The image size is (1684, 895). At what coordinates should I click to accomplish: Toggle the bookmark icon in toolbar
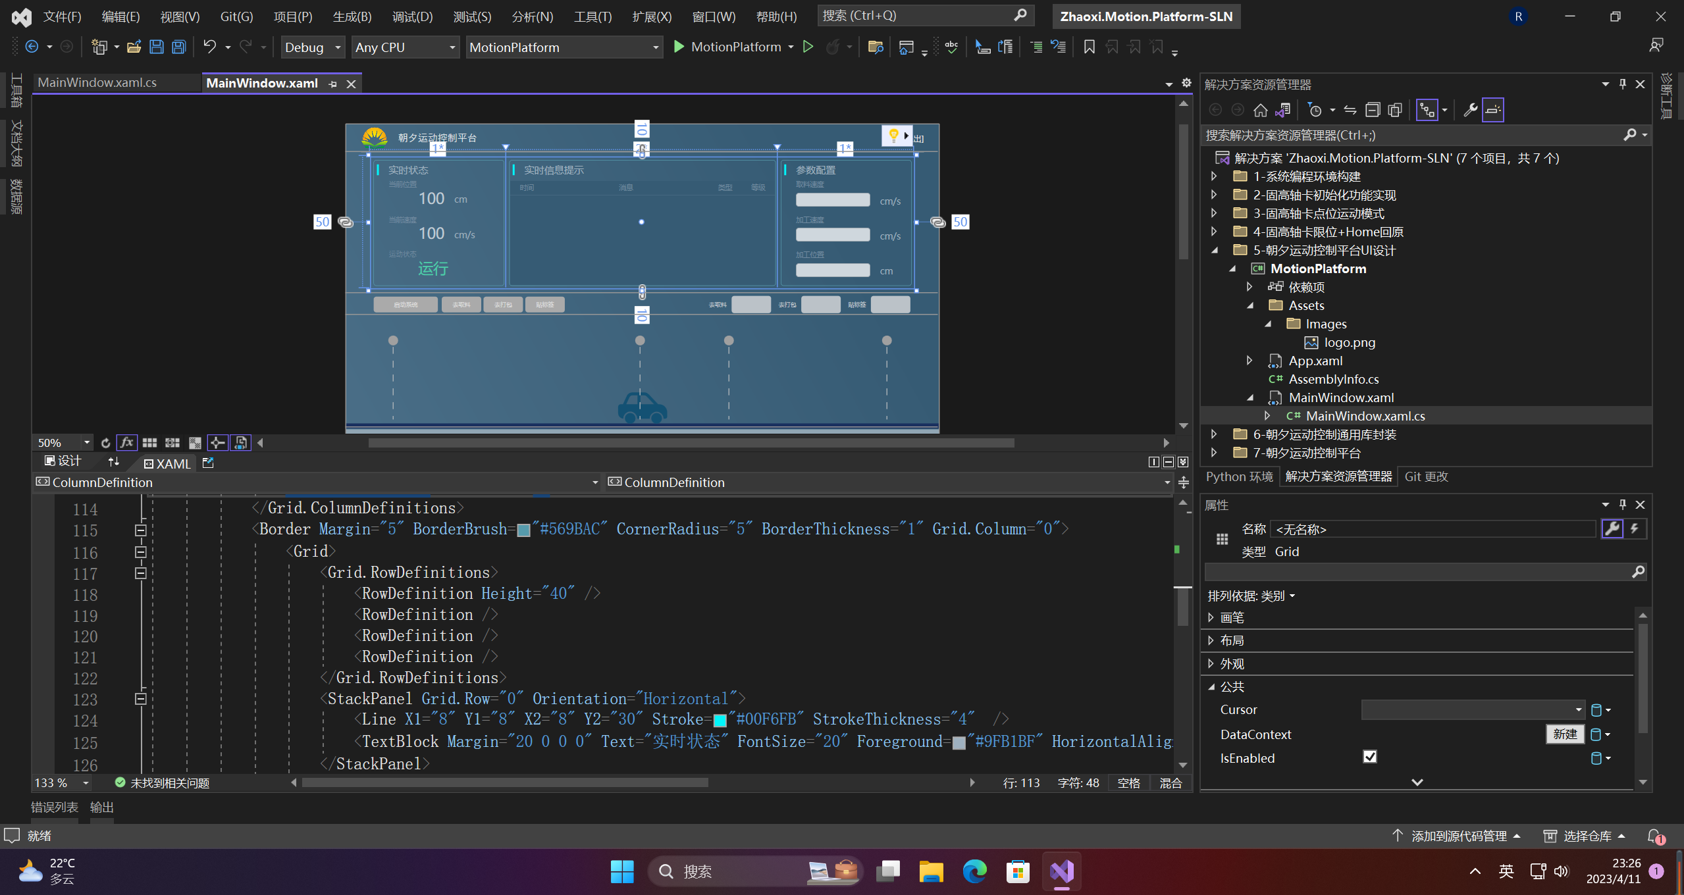[x=1089, y=47]
